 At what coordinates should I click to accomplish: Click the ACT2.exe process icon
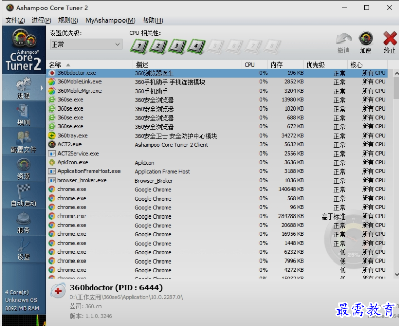[52, 144]
